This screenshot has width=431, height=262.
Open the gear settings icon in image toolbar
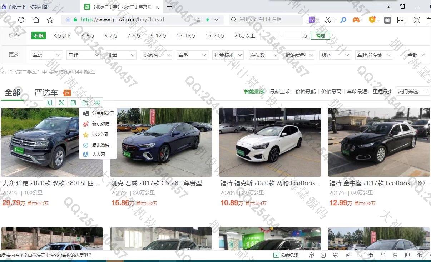97,103
